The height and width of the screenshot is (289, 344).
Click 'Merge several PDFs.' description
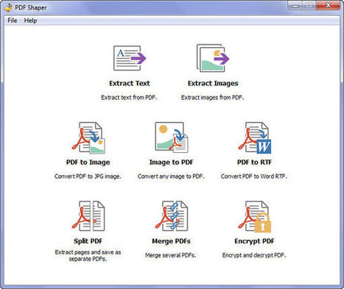click(171, 255)
